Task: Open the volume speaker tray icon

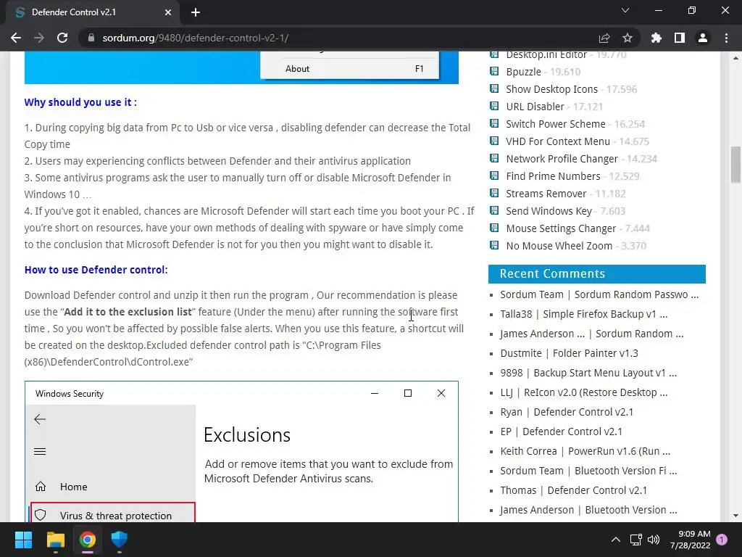Action: click(x=654, y=540)
